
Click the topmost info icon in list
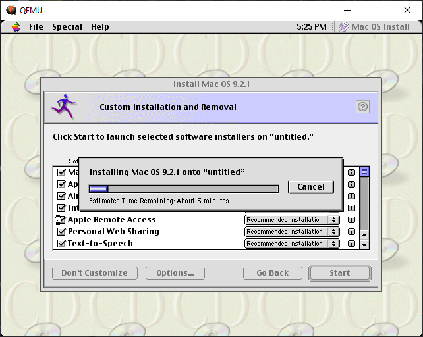pos(351,172)
